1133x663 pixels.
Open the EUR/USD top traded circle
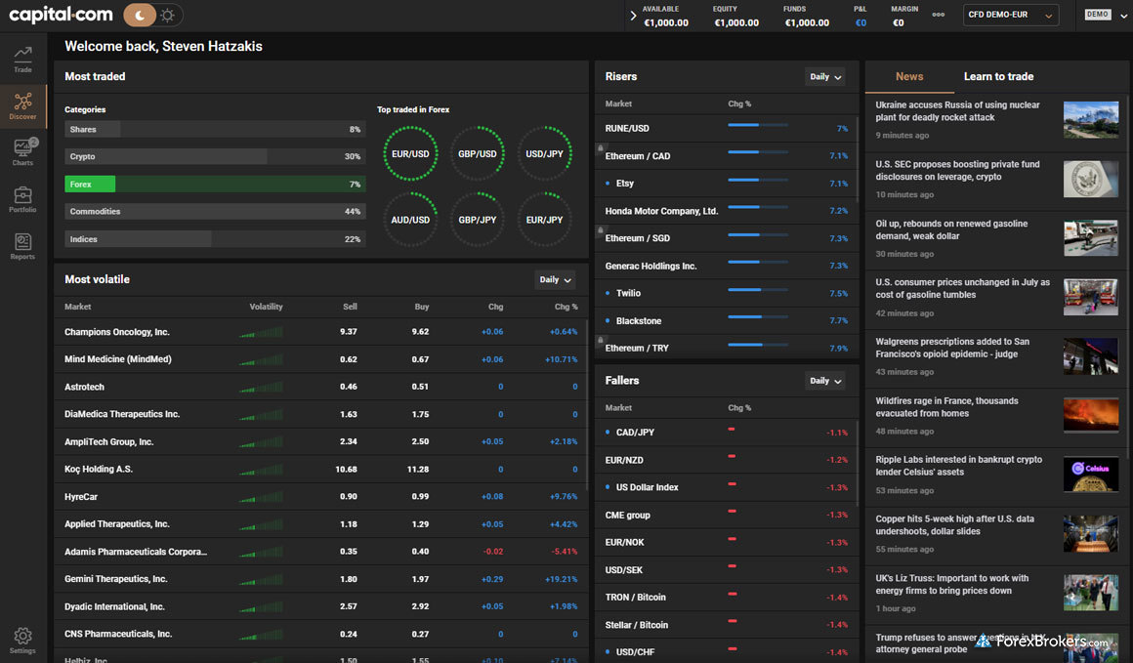[x=410, y=154]
